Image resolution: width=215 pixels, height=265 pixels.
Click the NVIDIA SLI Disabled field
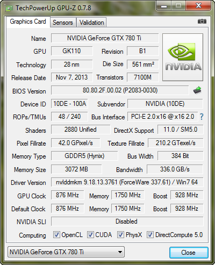pos(127,221)
